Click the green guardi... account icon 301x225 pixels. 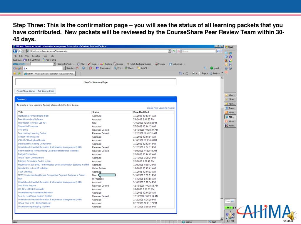coord(212,68)
